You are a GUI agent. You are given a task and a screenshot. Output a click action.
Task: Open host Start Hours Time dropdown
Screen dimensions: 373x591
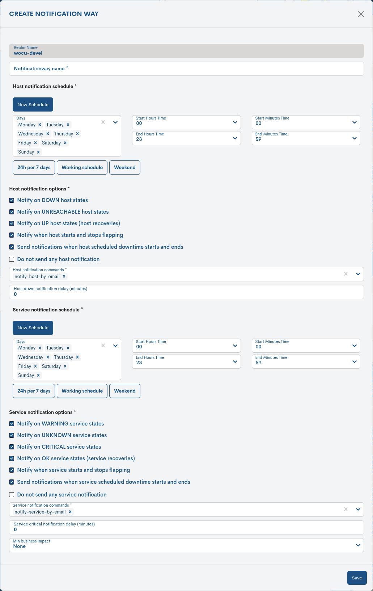point(186,122)
